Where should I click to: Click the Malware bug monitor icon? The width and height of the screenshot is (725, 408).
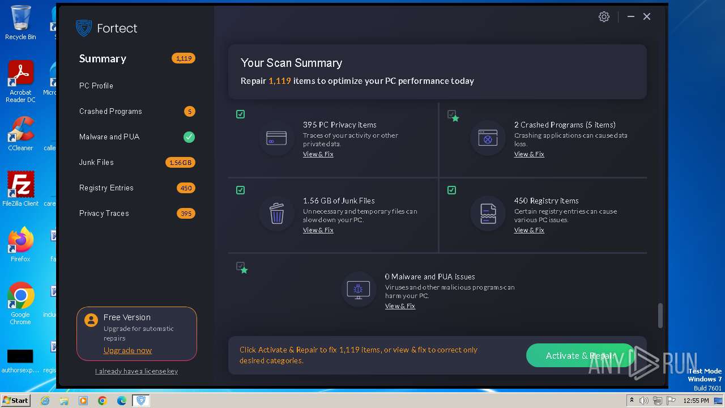359,290
